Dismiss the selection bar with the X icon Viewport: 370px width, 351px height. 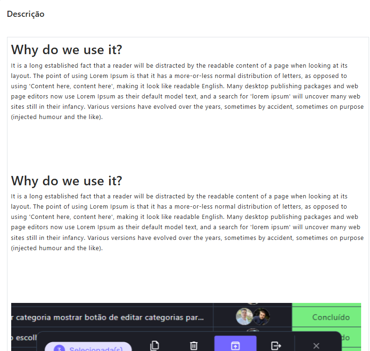[316, 346]
